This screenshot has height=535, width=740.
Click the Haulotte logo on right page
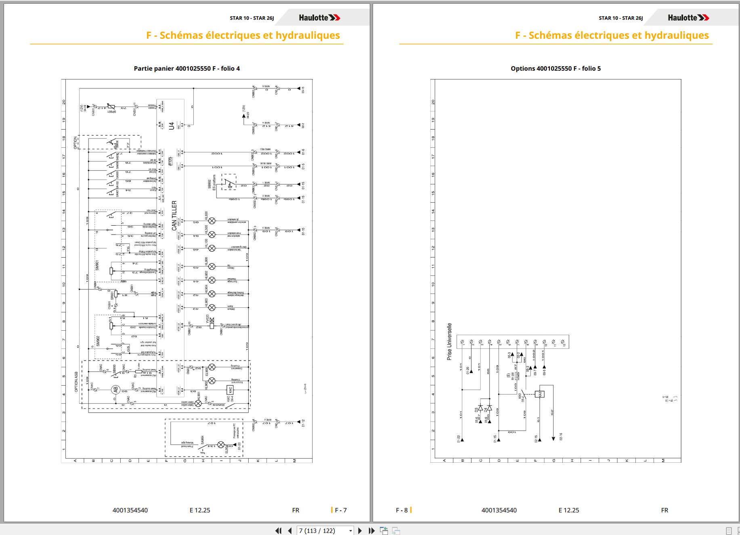[x=688, y=18]
